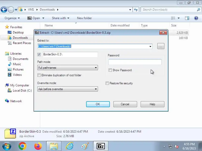Cancel the Extract dialog
The height and width of the screenshot is (151, 202).
pyautogui.click(x=125, y=104)
